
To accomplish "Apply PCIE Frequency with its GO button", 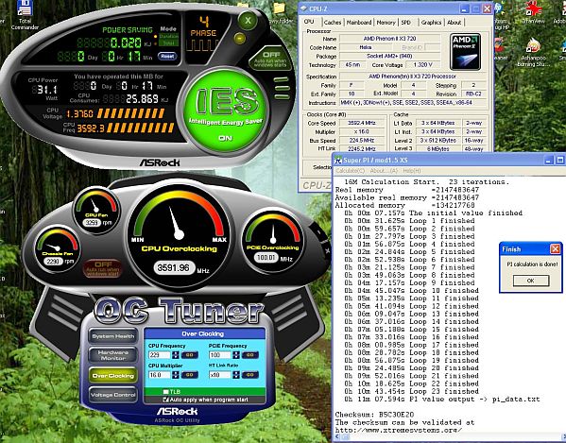I will pos(249,355).
